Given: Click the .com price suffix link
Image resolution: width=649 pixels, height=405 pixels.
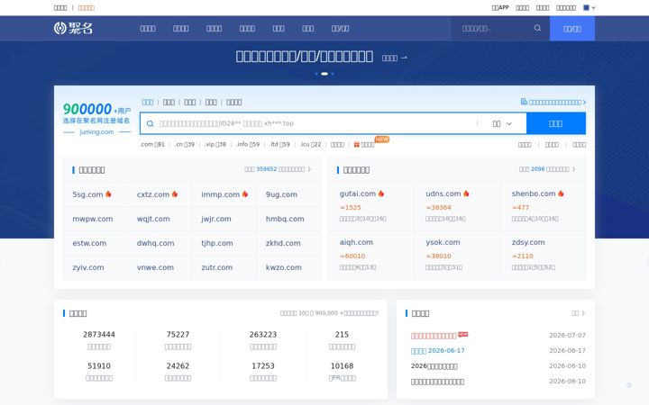Looking at the screenshot, I should click(x=152, y=144).
